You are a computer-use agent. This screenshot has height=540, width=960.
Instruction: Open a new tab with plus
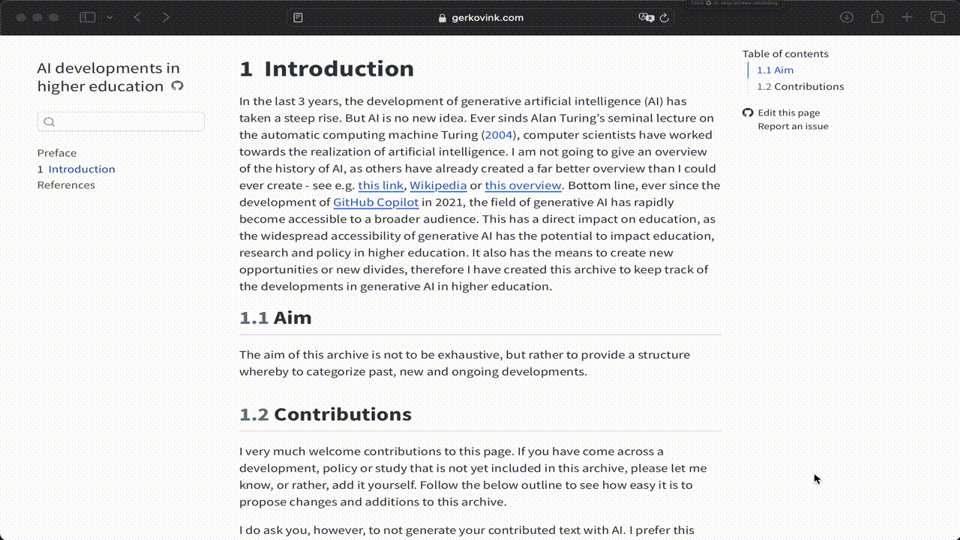(x=907, y=17)
